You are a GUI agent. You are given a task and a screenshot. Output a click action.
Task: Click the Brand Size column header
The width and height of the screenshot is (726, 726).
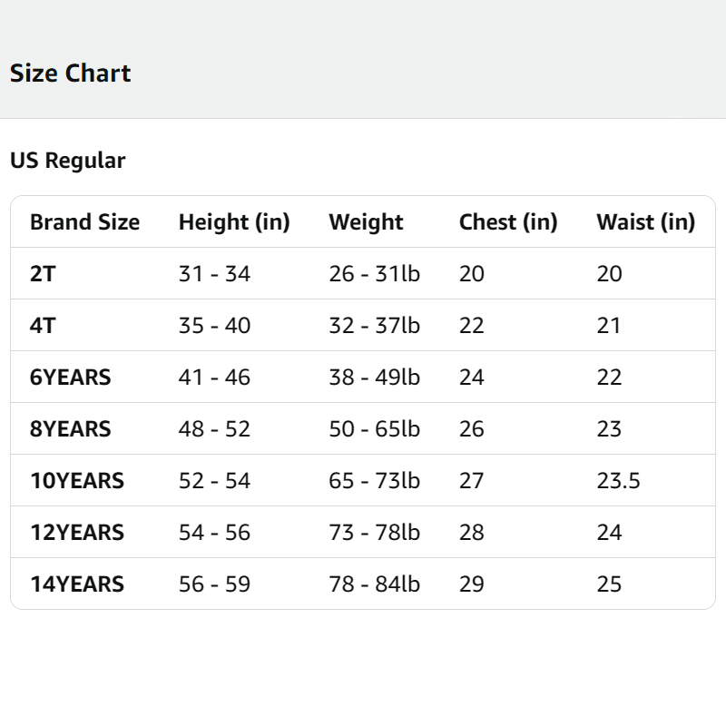[84, 222]
